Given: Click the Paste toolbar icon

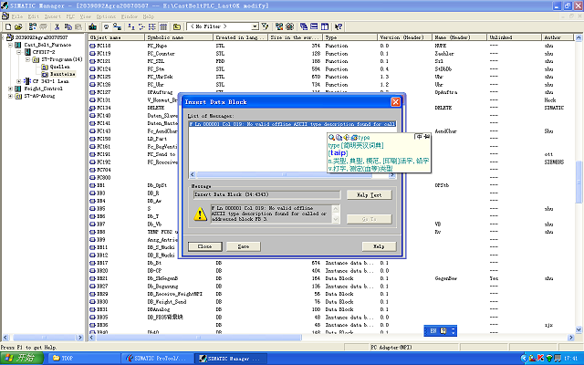Looking at the screenshot, I should (78, 26).
